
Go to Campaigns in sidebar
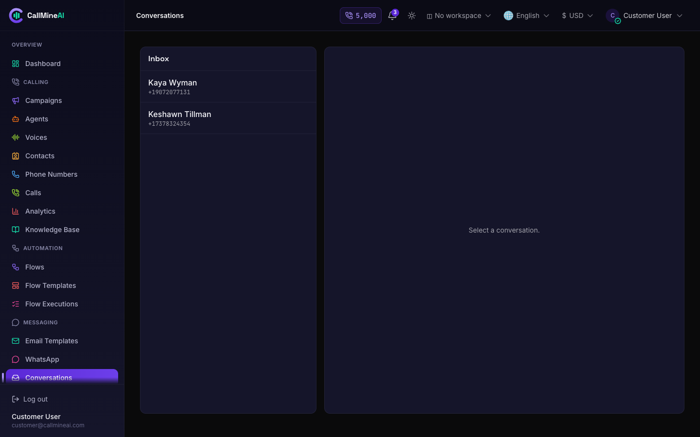[62, 101]
